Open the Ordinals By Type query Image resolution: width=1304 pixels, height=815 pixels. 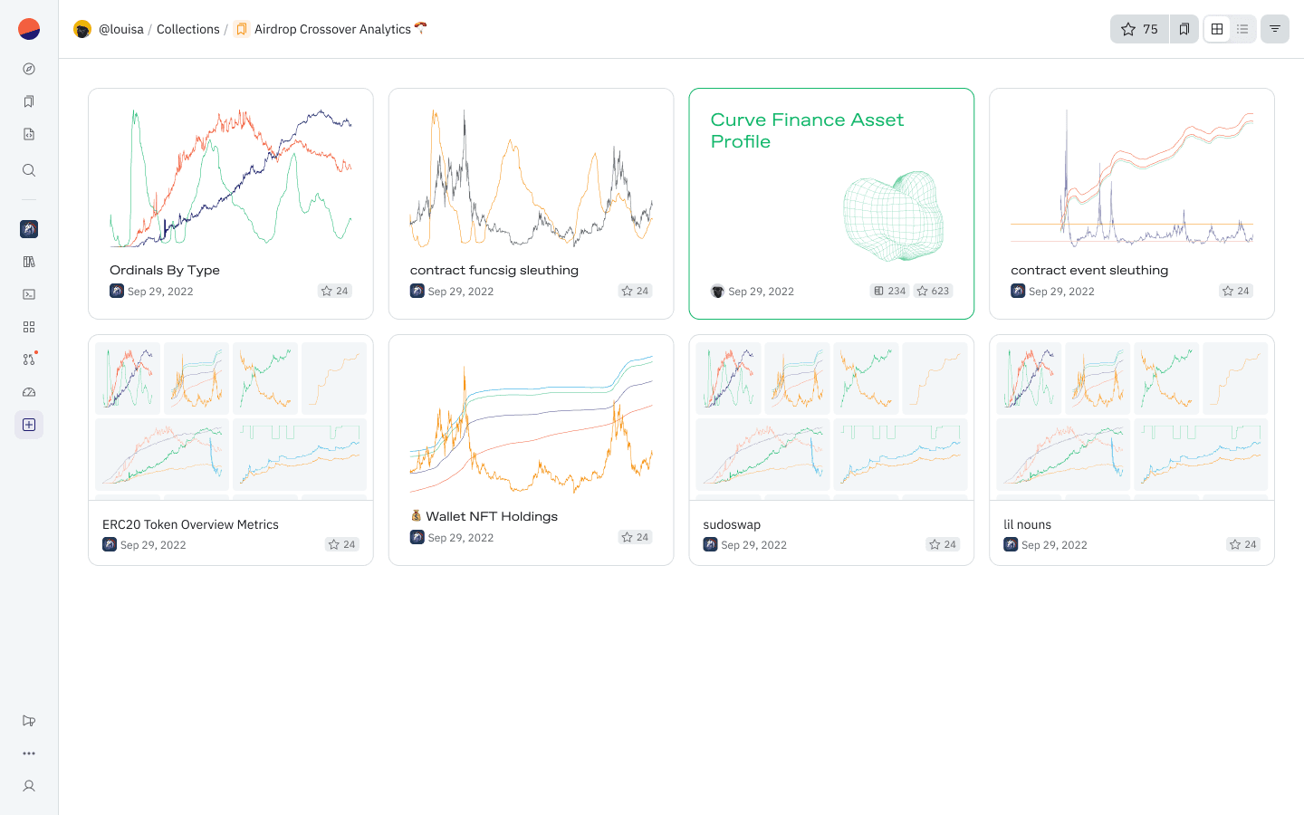tap(165, 270)
